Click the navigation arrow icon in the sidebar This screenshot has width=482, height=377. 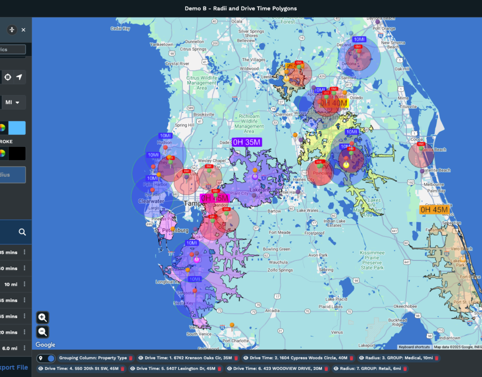click(20, 77)
